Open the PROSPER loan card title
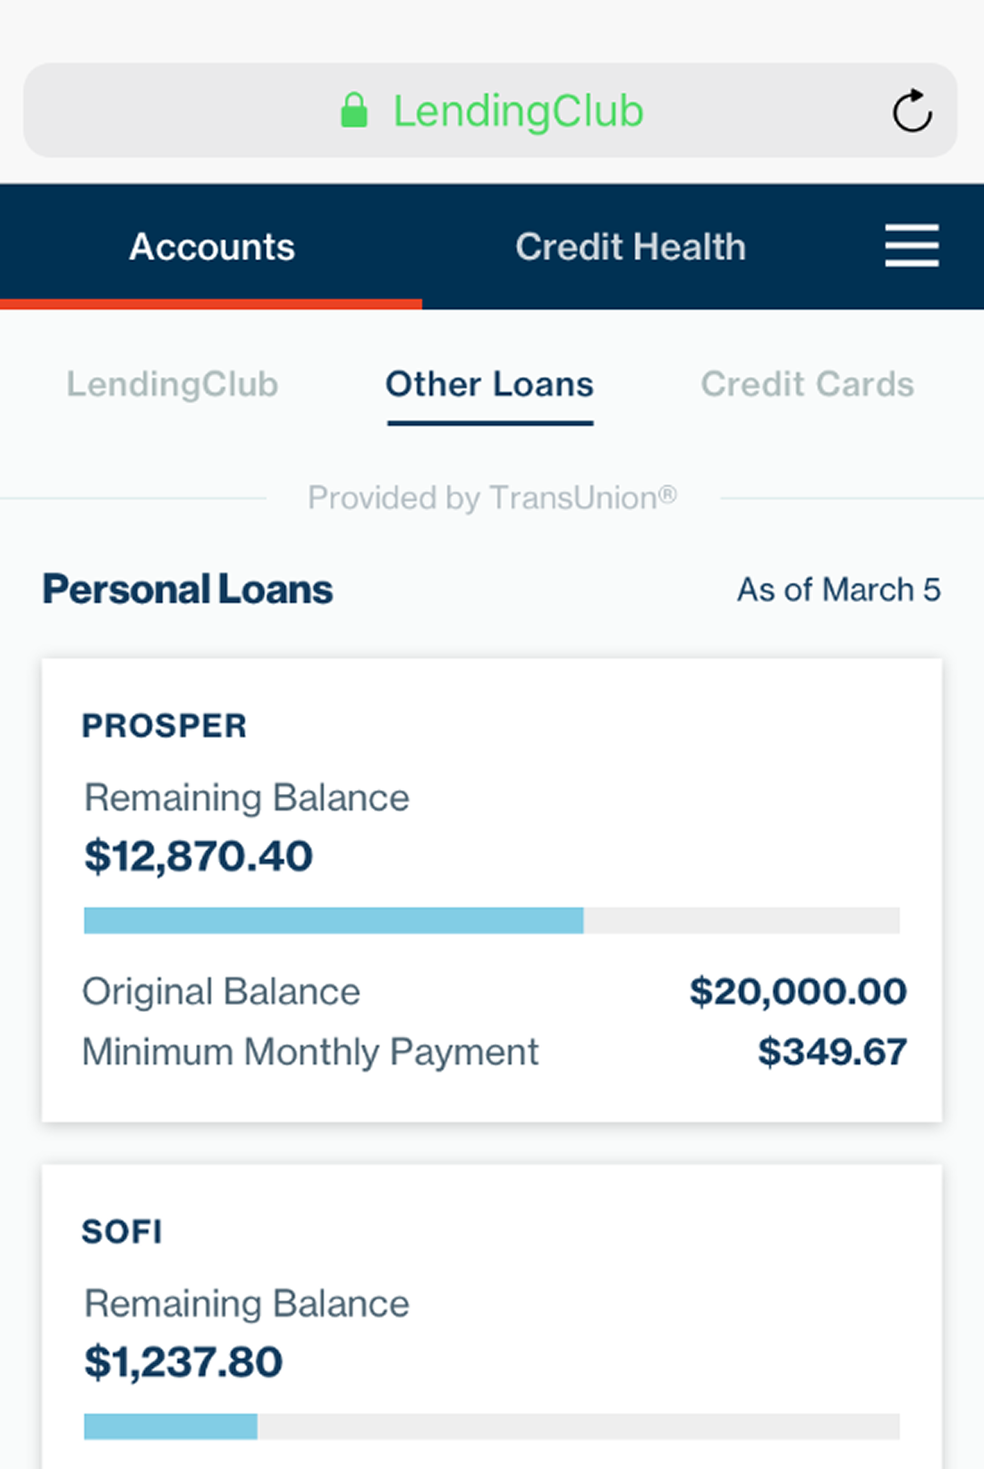 (164, 726)
